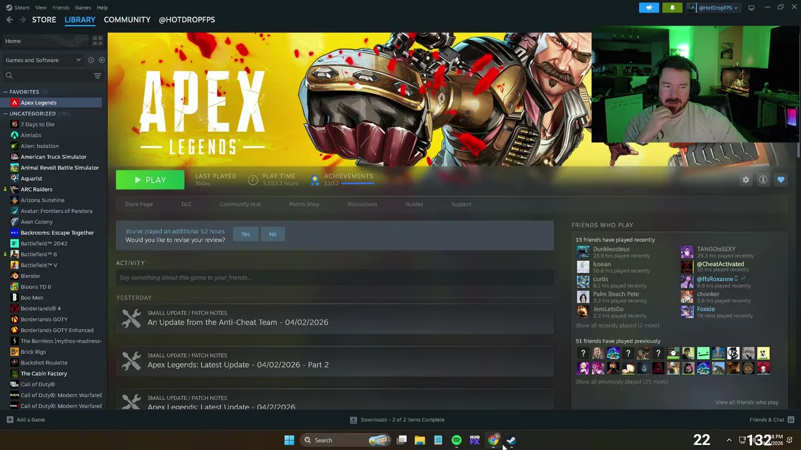This screenshot has width=801, height=450.
Task: Open Apex Legends settings gear
Action: [745, 180]
